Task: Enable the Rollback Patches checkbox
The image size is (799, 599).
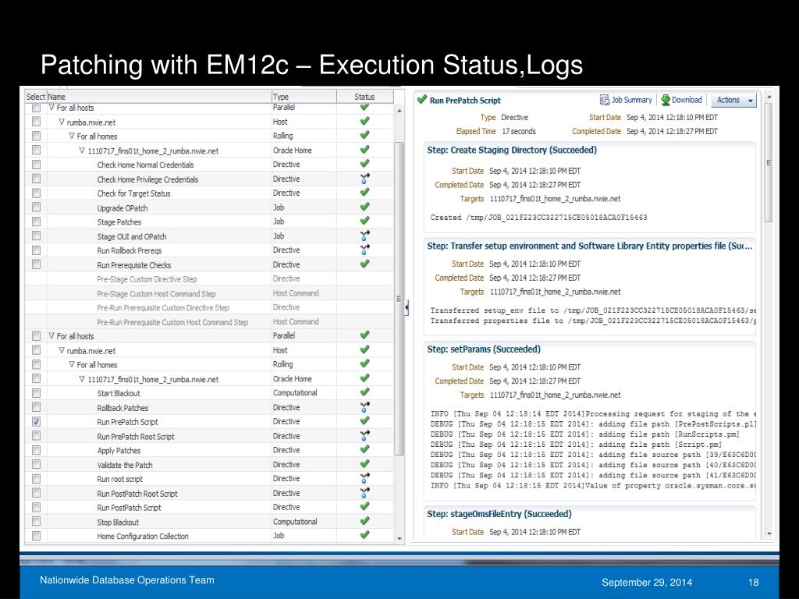Action: (x=36, y=407)
